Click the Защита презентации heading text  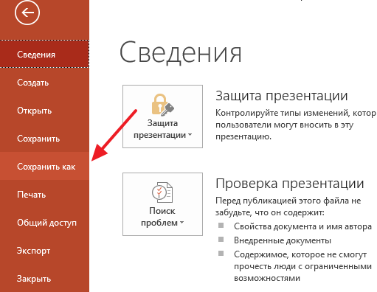pyautogui.click(x=282, y=96)
